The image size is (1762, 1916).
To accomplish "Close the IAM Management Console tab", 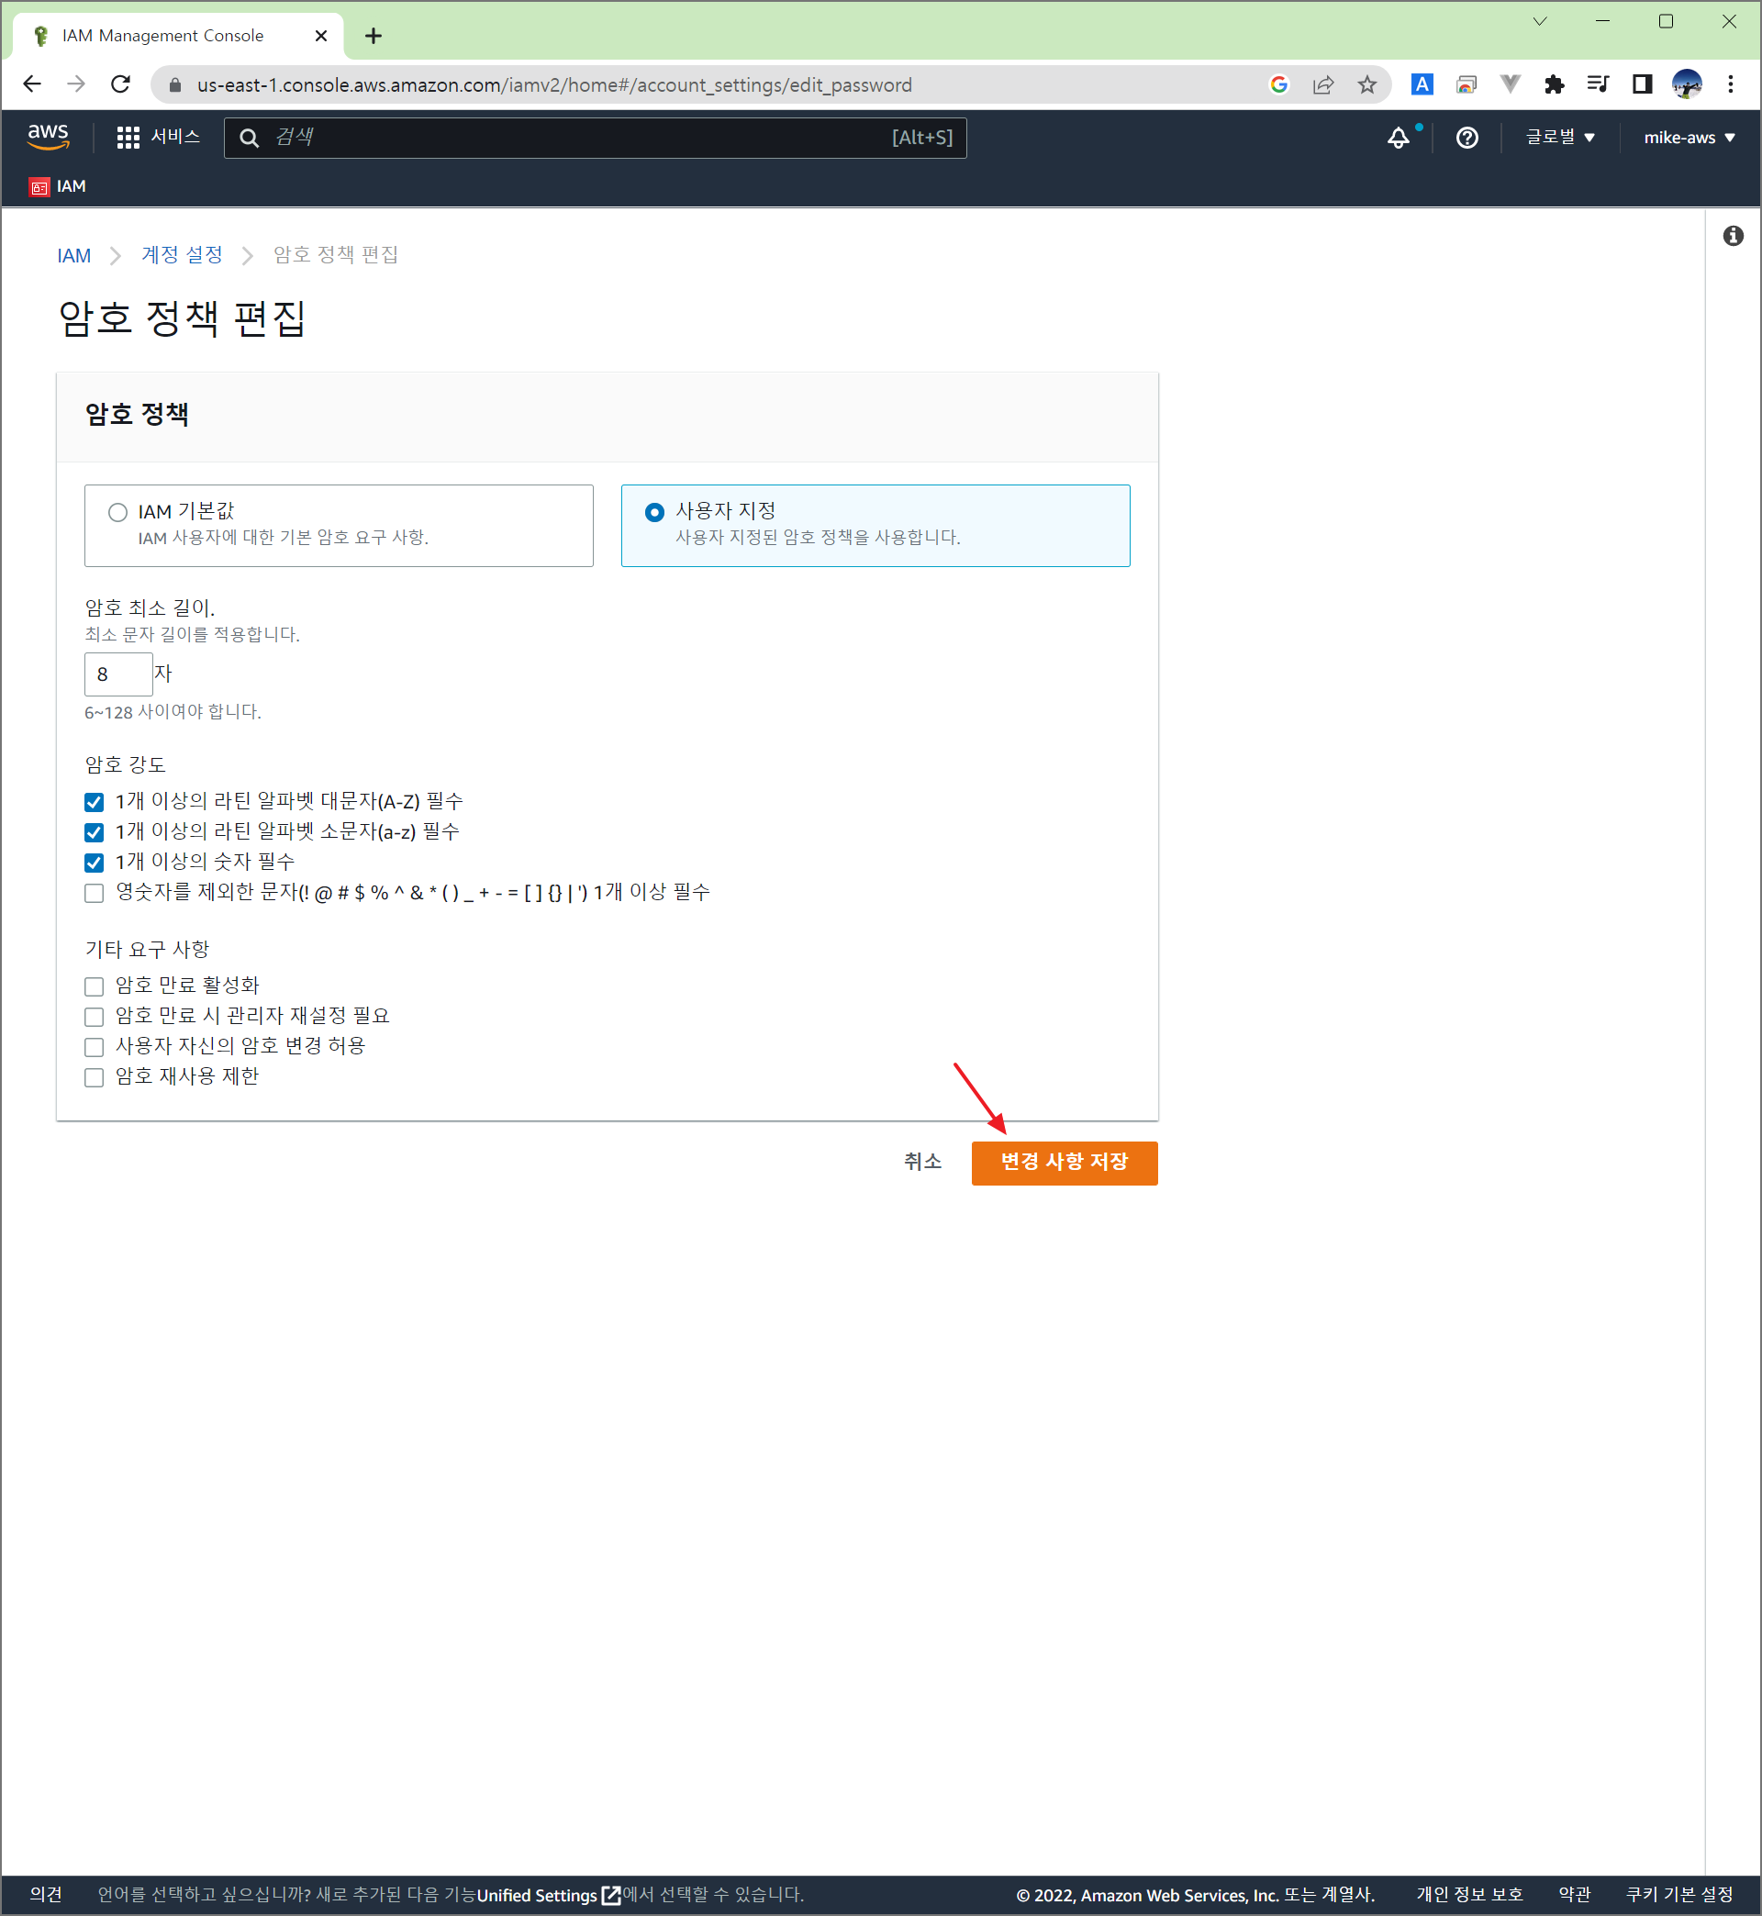I will pos(321,36).
